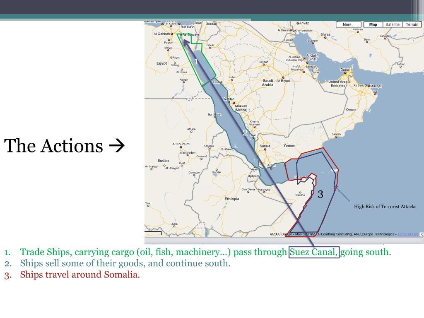The image size is (424, 318).
Task: Click "The Actions" slide heading
Action: coord(53,146)
